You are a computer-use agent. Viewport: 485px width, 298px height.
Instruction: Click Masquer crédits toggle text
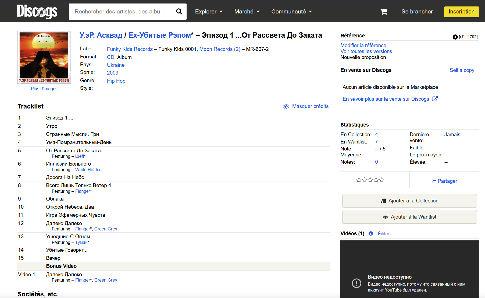310,106
